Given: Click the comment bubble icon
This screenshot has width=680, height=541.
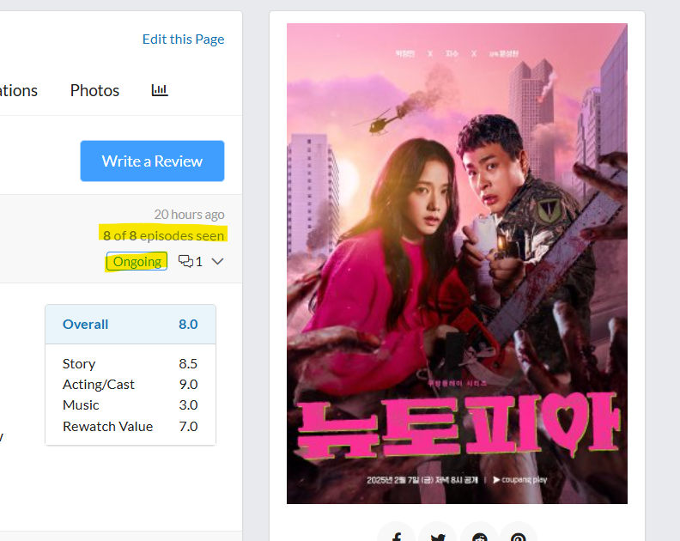Looking at the screenshot, I should pyautogui.click(x=185, y=261).
